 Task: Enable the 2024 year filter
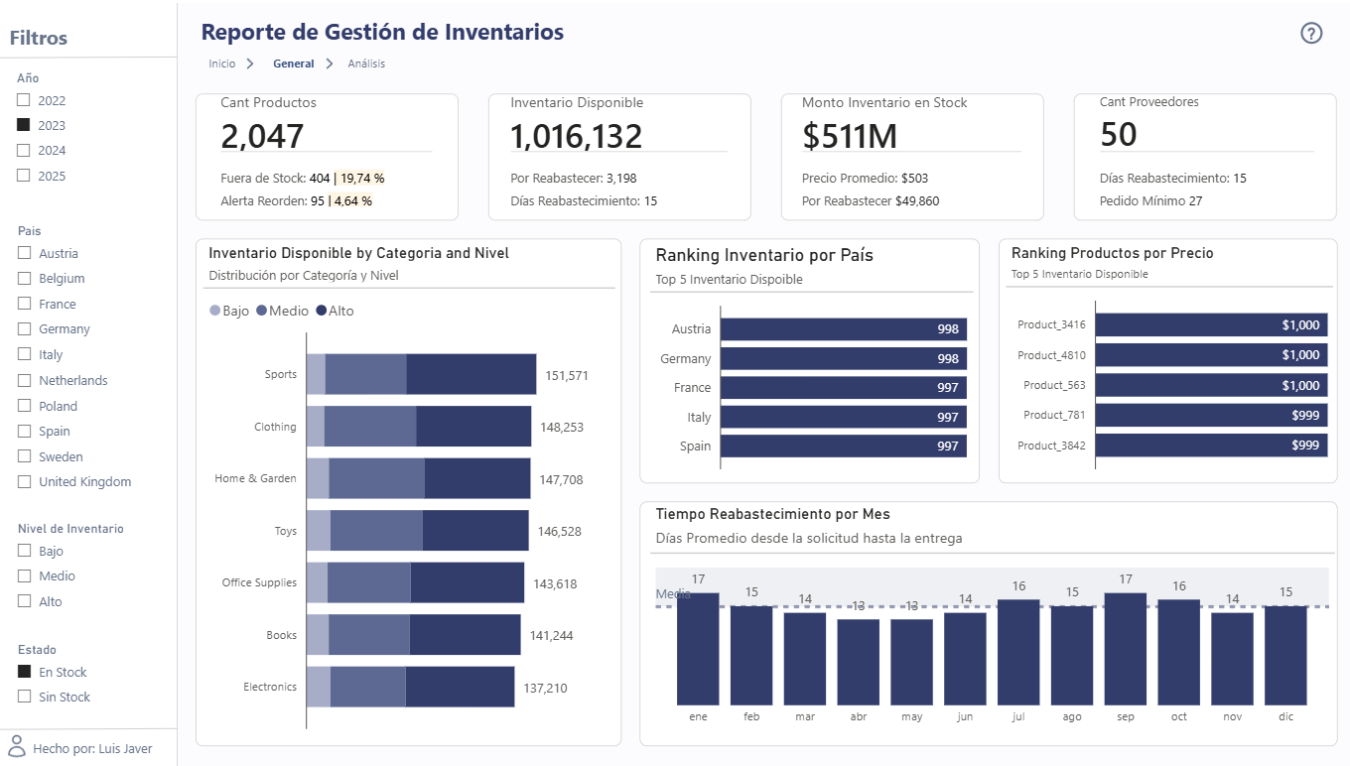pyautogui.click(x=24, y=151)
